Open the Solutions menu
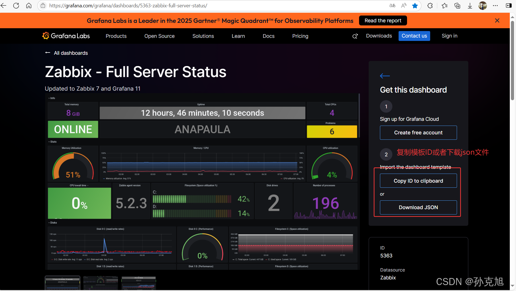The image size is (516, 291). tap(203, 36)
